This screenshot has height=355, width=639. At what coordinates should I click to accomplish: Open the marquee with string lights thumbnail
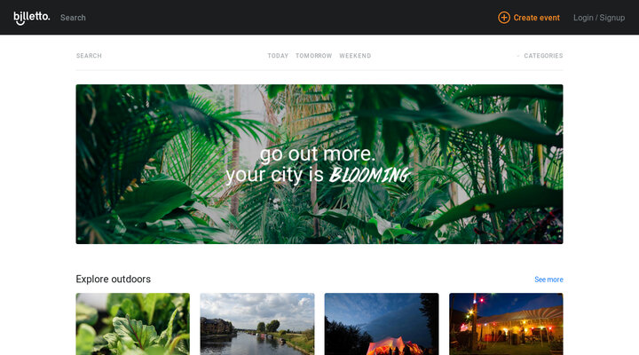point(506,324)
